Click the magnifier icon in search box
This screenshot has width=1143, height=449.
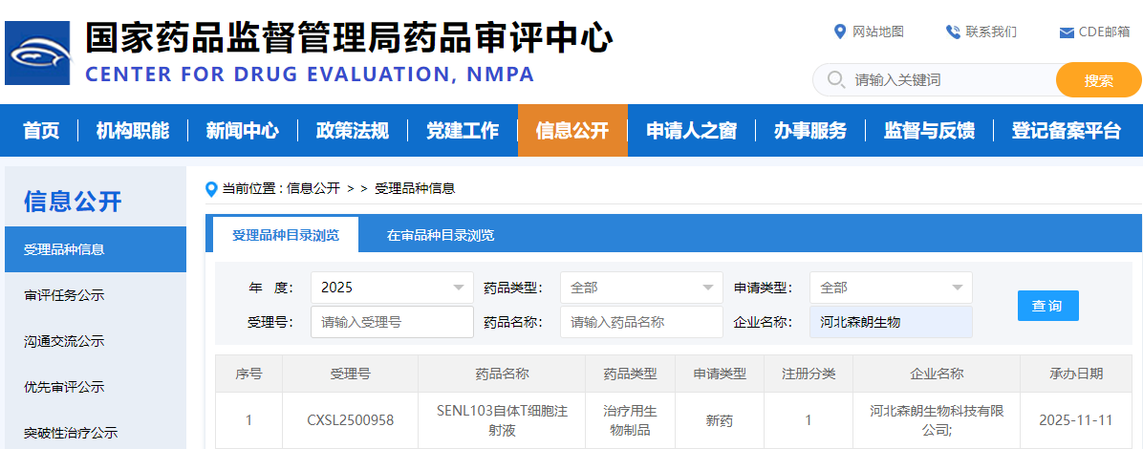(835, 80)
